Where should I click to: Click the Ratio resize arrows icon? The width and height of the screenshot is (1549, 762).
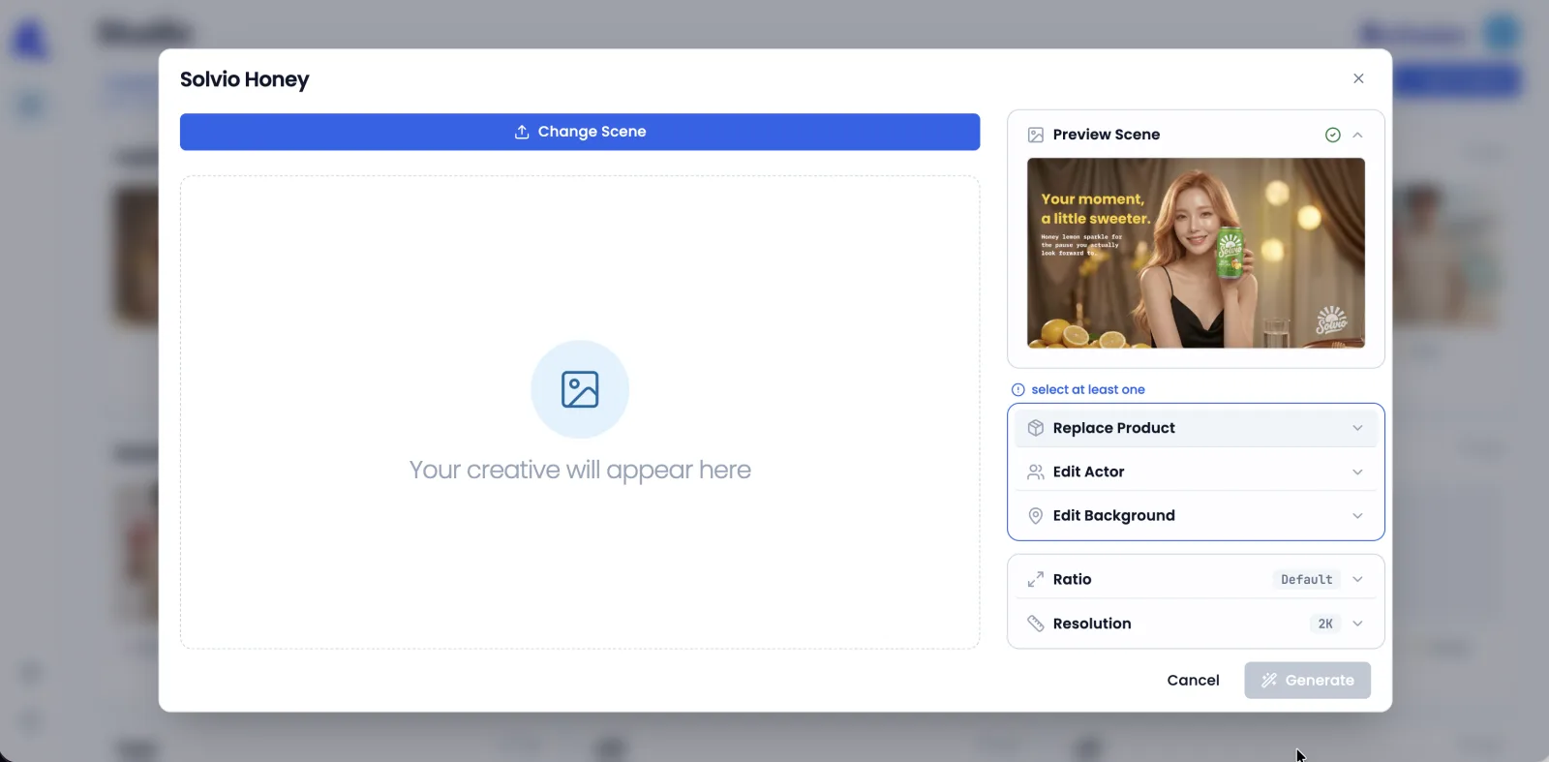point(1035,579)
